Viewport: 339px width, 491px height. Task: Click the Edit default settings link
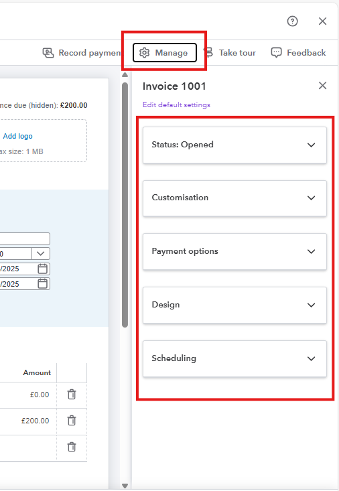pos(176,104)
